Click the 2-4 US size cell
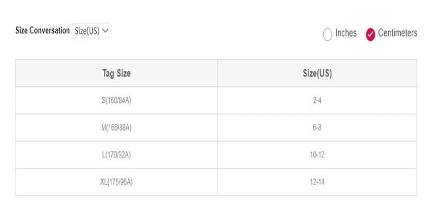The height and width of the screenshot is (212, 424). (x=317, y=101)
